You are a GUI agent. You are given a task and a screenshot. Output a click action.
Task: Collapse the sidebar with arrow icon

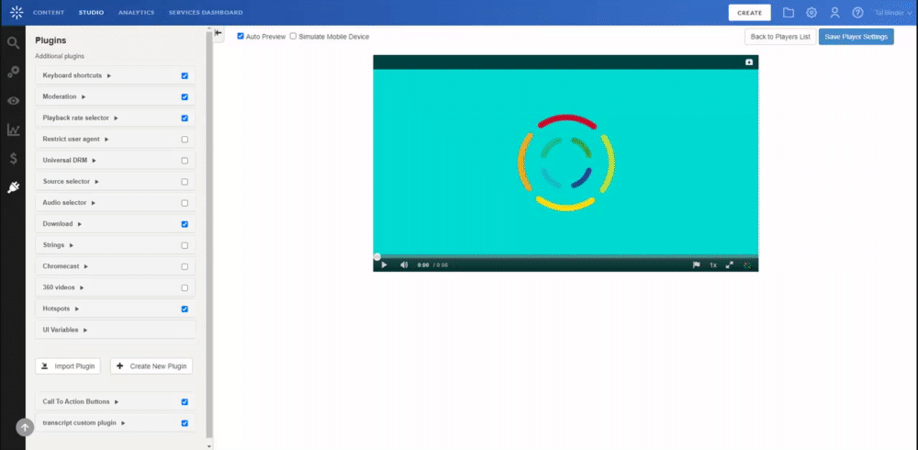click(218, 33)
